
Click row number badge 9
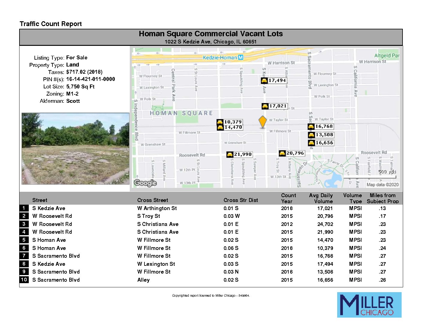click(x=24, y=271)
